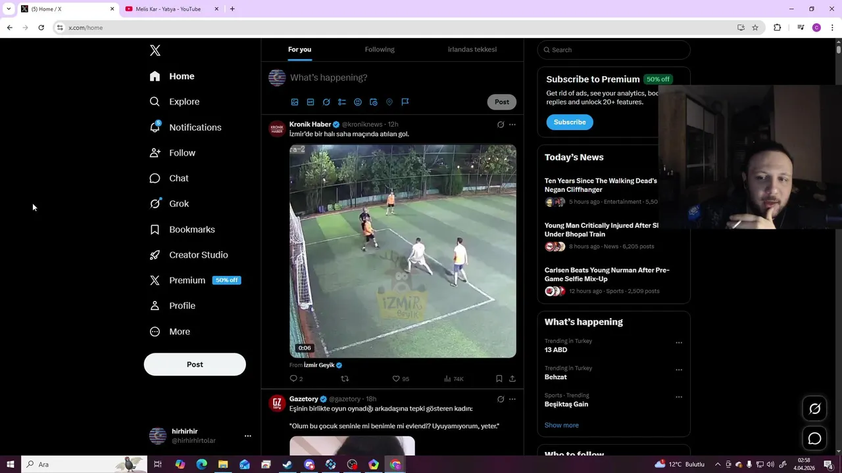This screenshot has width=842, height=473.
Task: Open Kronik Haber profile name
Action: [x=310, y=124]
